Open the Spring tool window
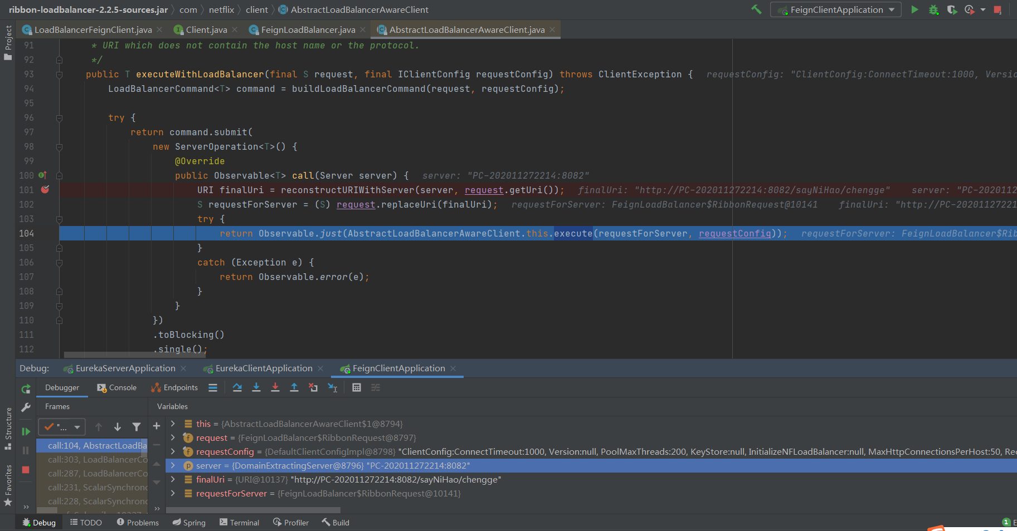This screenshot has height=531, width=1017. coord(189,523)
